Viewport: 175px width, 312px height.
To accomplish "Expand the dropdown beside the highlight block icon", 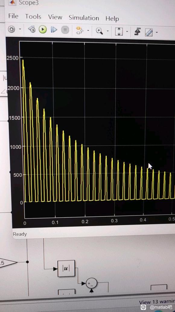I will pos(88,31).
